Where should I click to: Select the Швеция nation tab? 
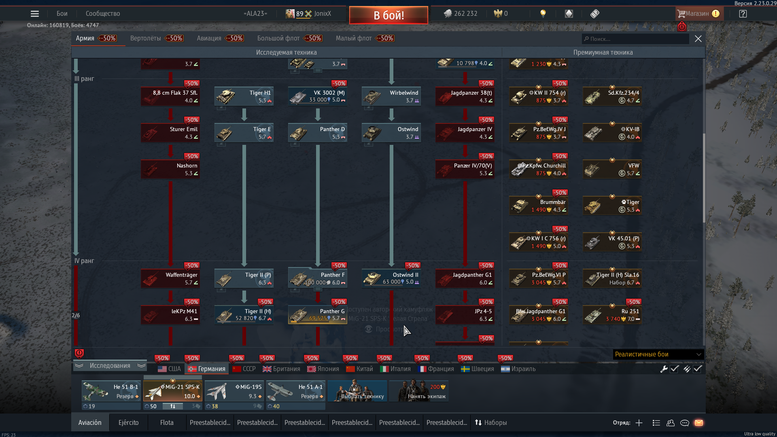pyautogui.click(x=478, y=369)
